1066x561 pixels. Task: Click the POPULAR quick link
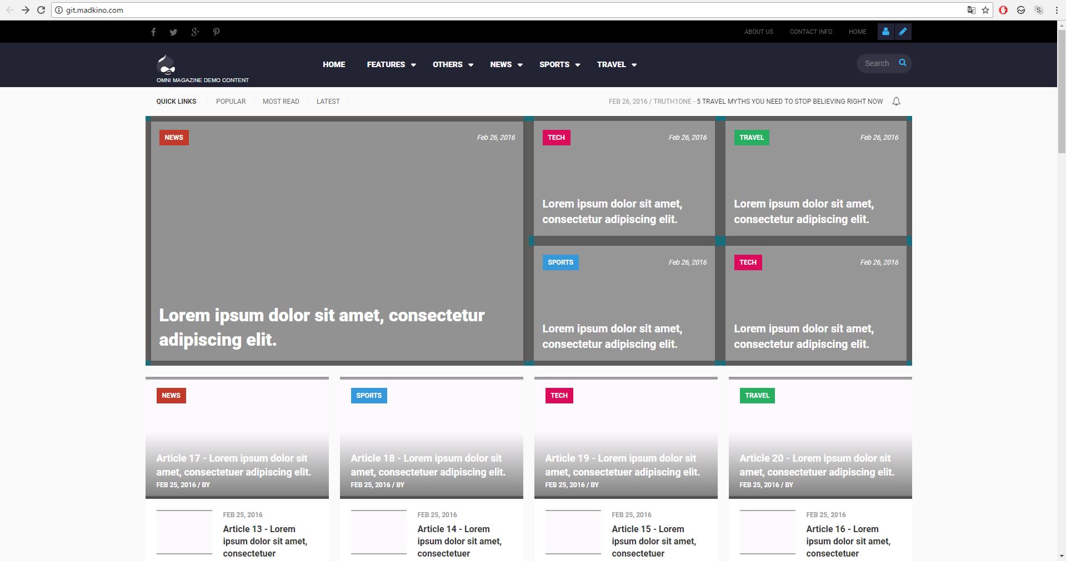[x=231, y=102]
